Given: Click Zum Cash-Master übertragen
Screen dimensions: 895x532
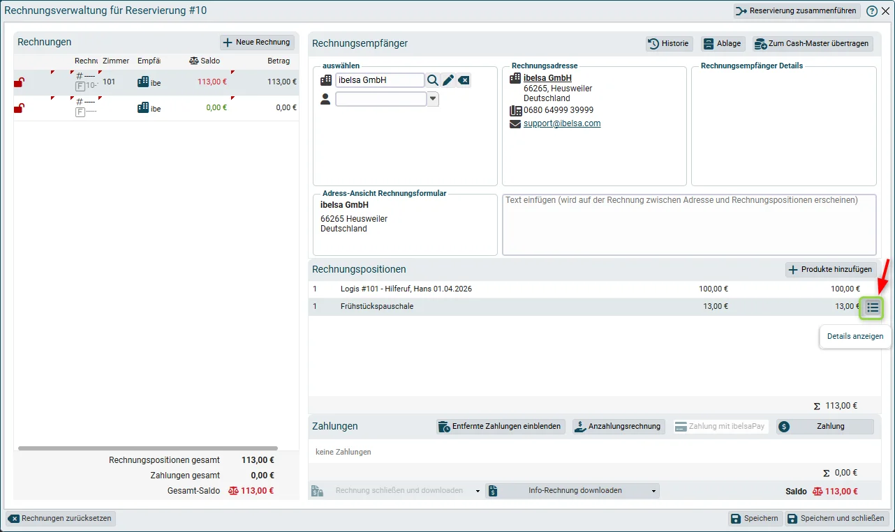Looking at the screenshot, I should click(813, 43).
